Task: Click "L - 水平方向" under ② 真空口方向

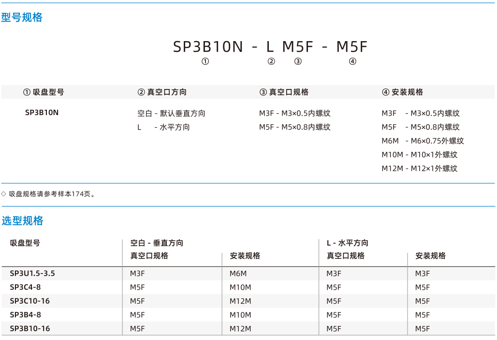Action: tap(163, 127)
